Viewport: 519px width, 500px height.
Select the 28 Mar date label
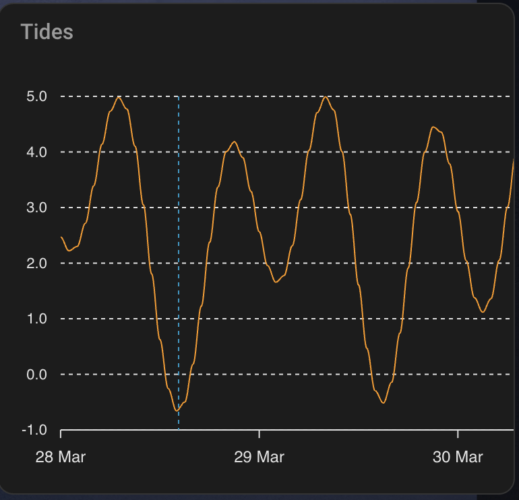tap(61, 457)
